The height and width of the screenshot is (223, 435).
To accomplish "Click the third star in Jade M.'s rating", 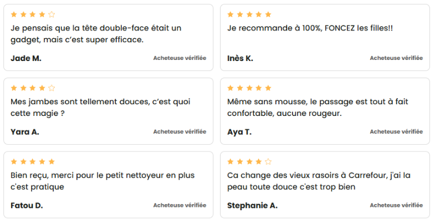I will 33,14.
